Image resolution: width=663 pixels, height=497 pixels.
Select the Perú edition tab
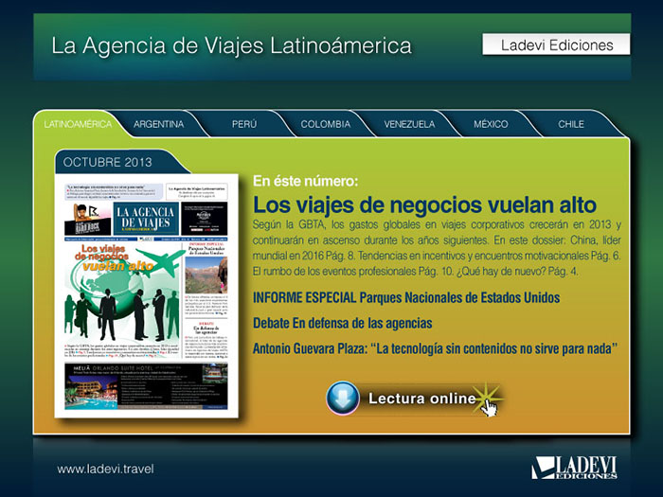244,124
